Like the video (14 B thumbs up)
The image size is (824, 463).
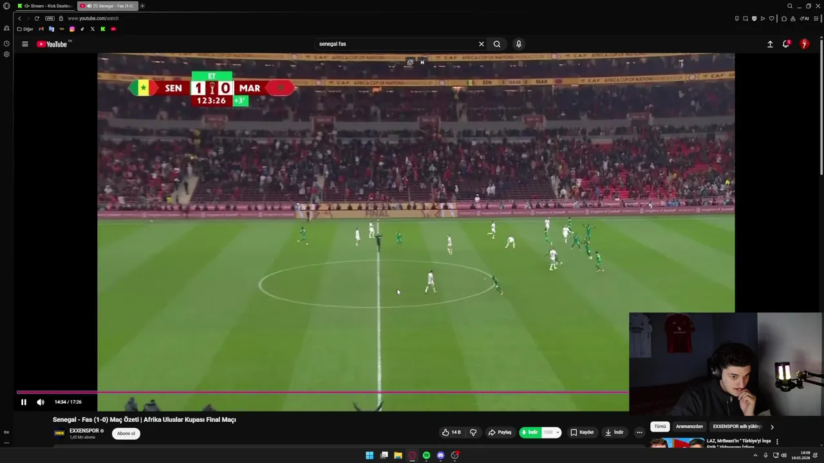point(451,432)
